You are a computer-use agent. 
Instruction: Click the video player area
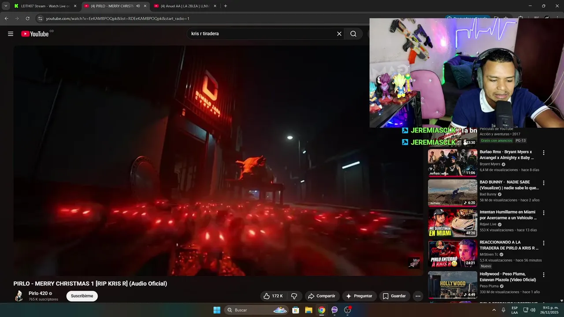coord(218,161)
